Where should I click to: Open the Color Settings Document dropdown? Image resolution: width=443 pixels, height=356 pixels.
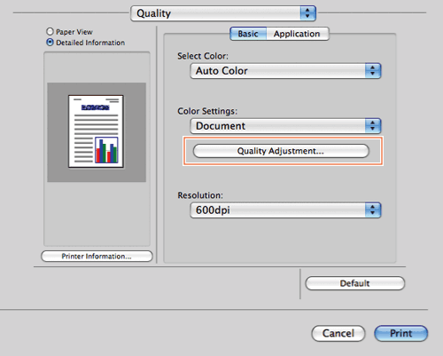[x=285, y=126]
